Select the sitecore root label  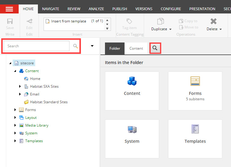[27, 63]
